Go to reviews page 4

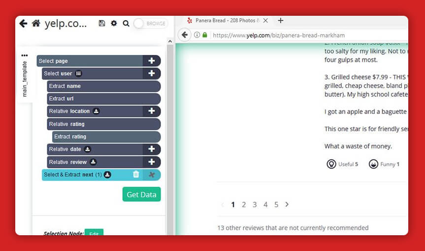coord(265,205)
